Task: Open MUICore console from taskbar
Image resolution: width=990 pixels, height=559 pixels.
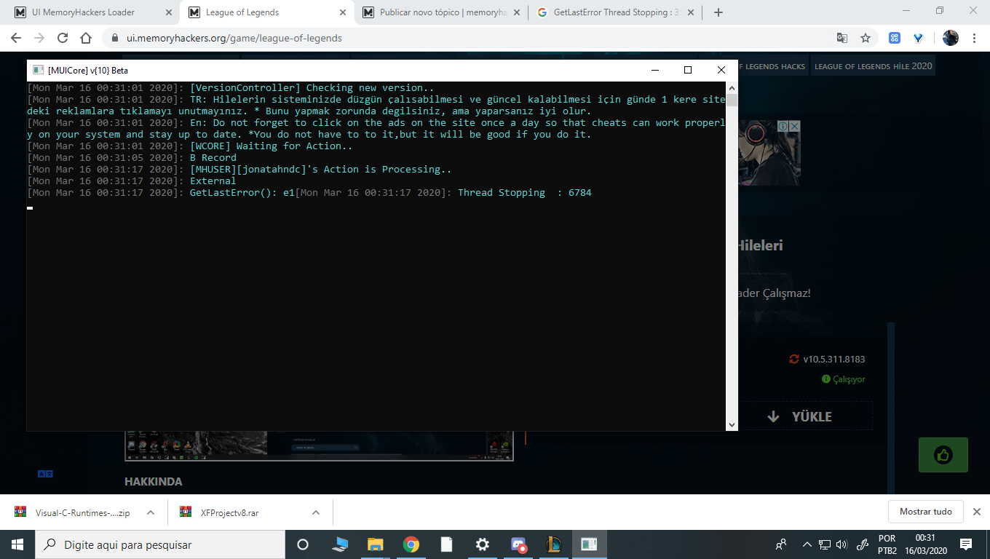Action: 589,544
